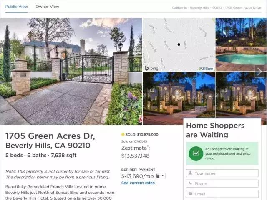This screenshot has width=267, height=200.
Task: Click the Beverly Hills breadcrumb link
Action: 199,8
